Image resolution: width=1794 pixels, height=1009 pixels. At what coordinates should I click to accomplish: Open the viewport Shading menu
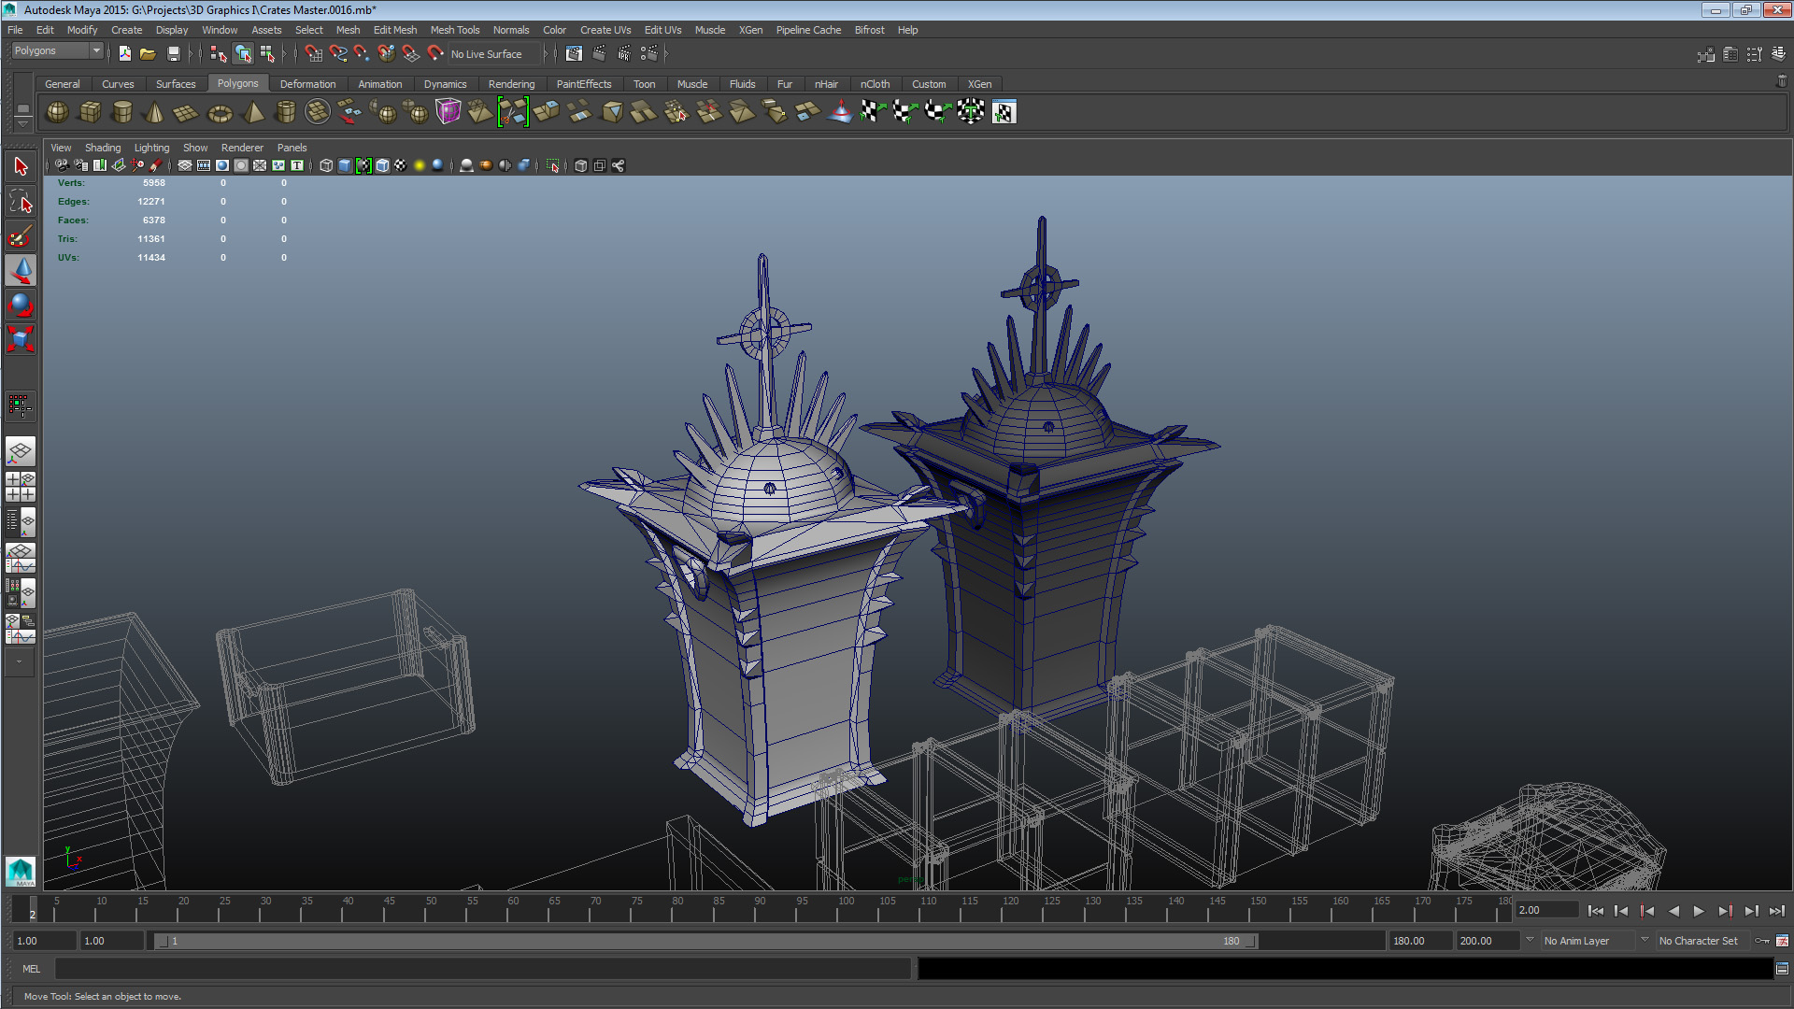click(102, 148)
